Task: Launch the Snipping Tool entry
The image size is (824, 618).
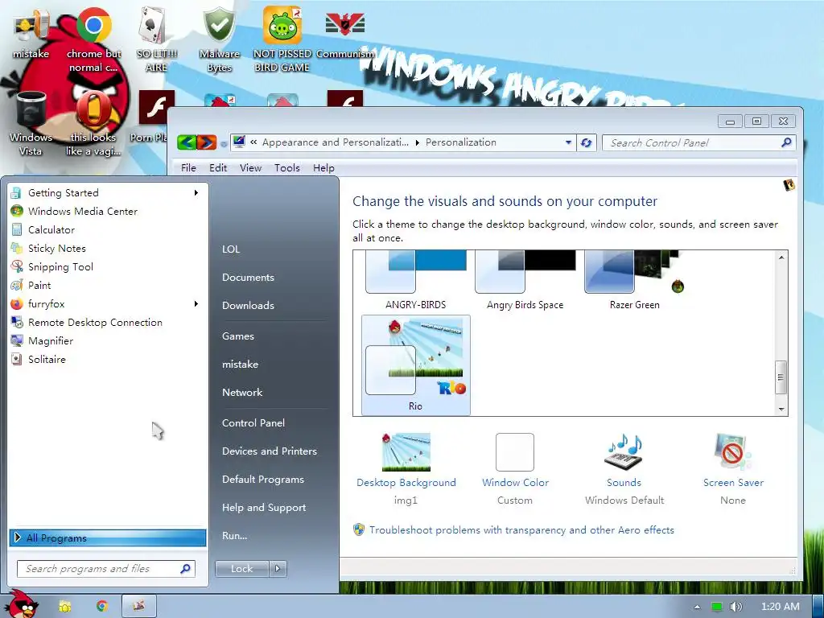Action: tap(60, 267)
